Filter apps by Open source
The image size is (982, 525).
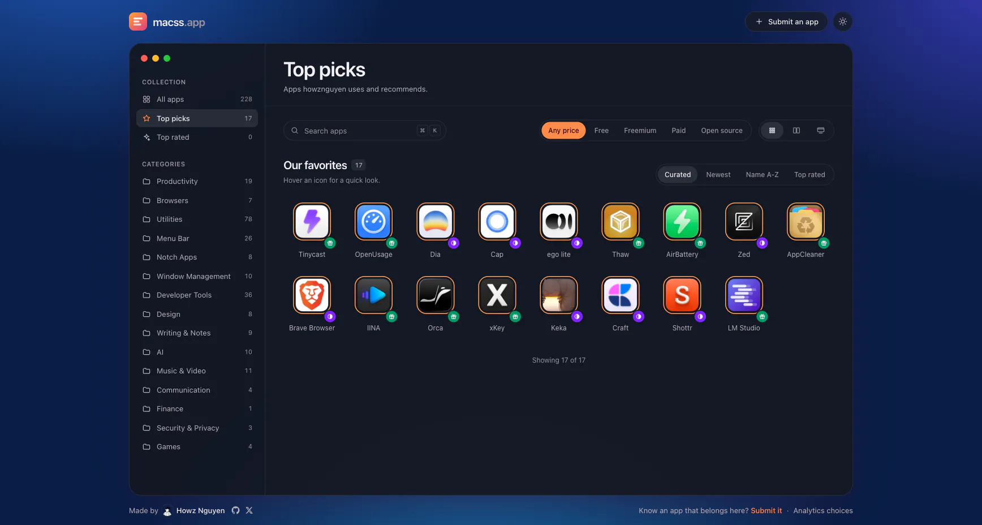click(x=722, y=131)
